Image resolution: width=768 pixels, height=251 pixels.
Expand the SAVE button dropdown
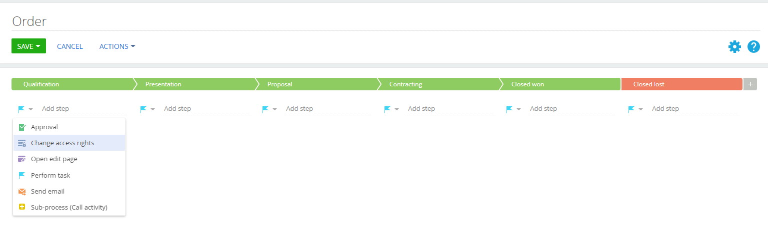click(38, 46)
